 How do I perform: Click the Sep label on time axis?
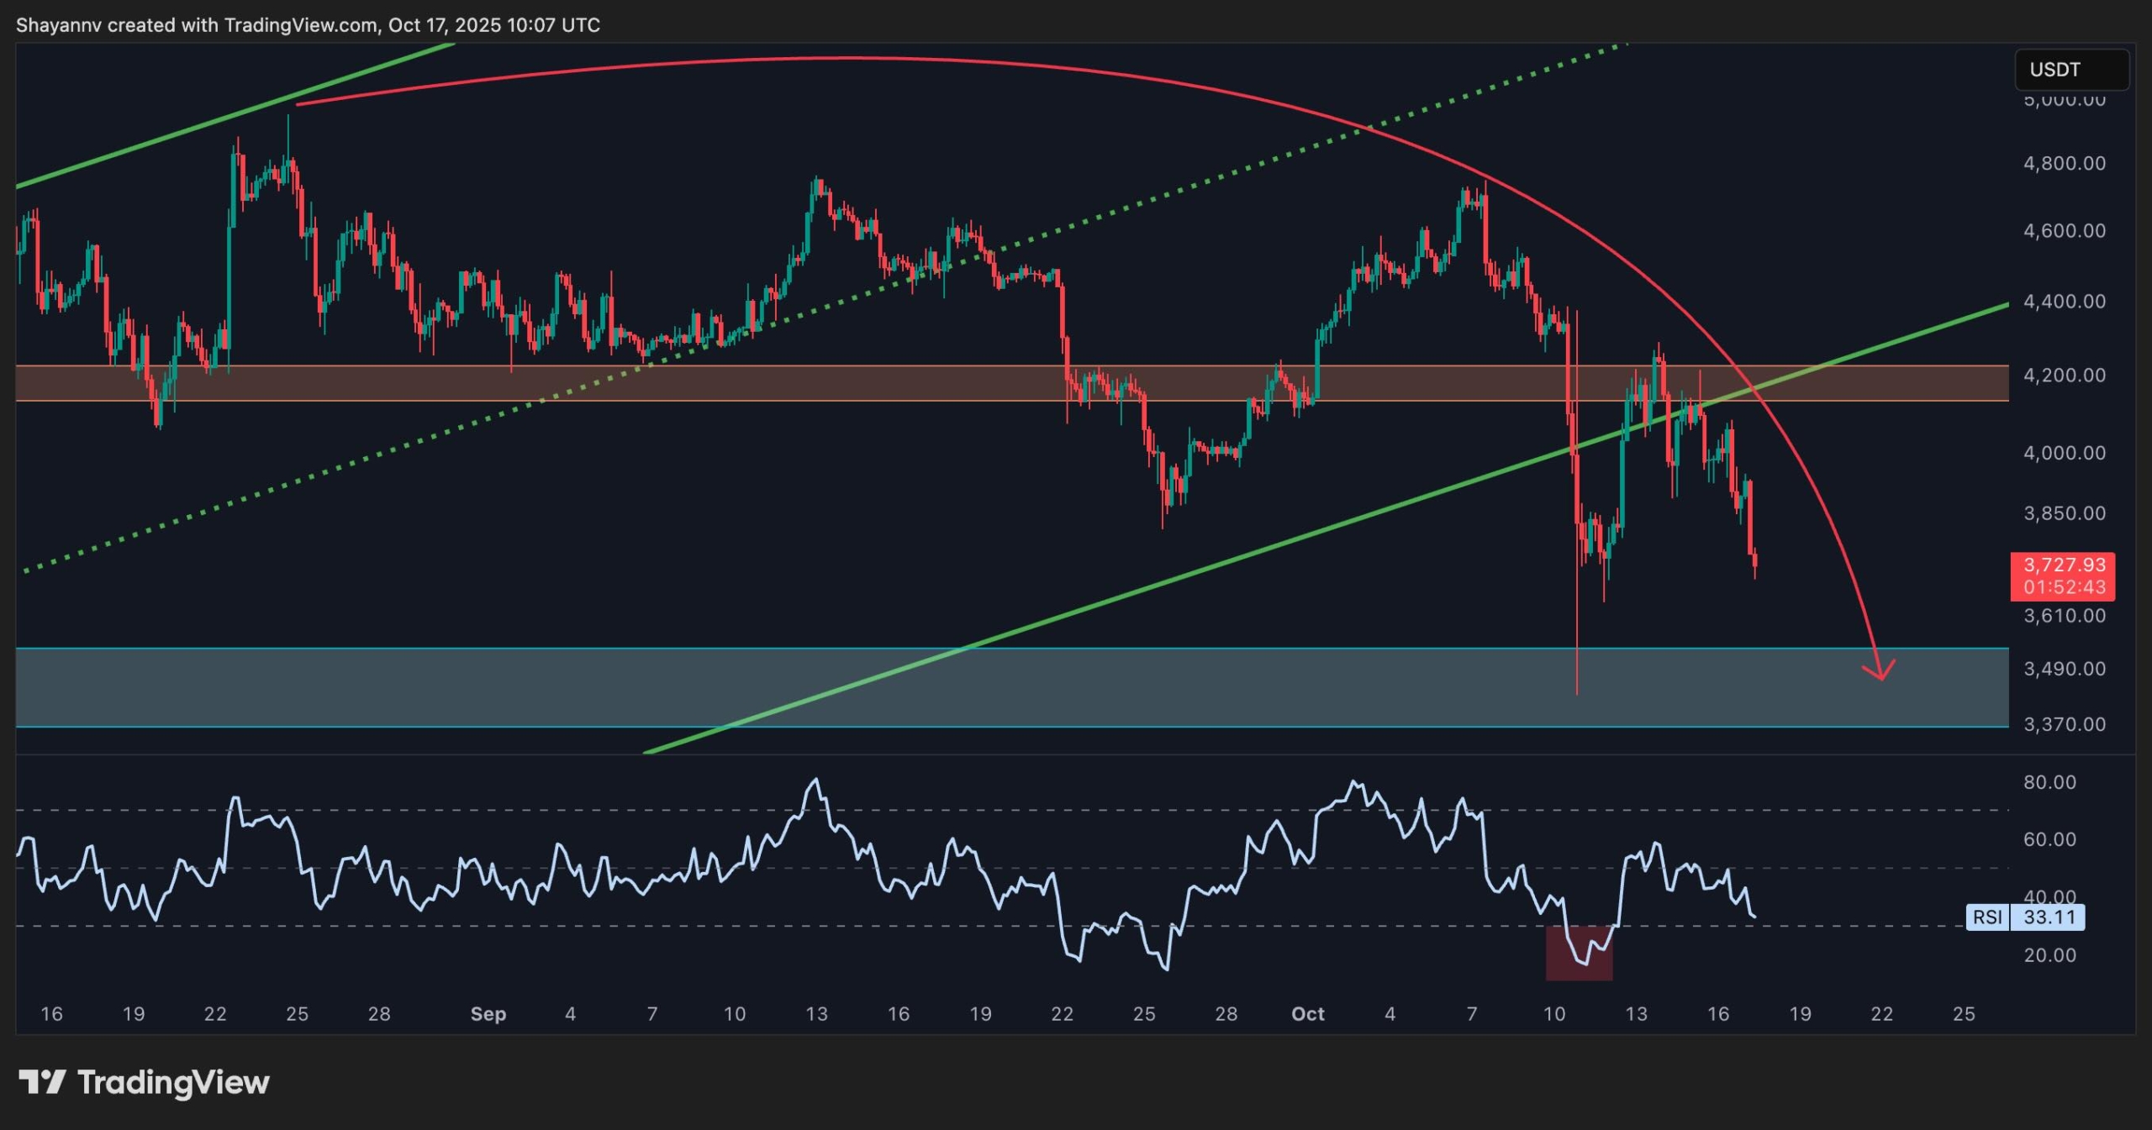[x=488, y=1014]
